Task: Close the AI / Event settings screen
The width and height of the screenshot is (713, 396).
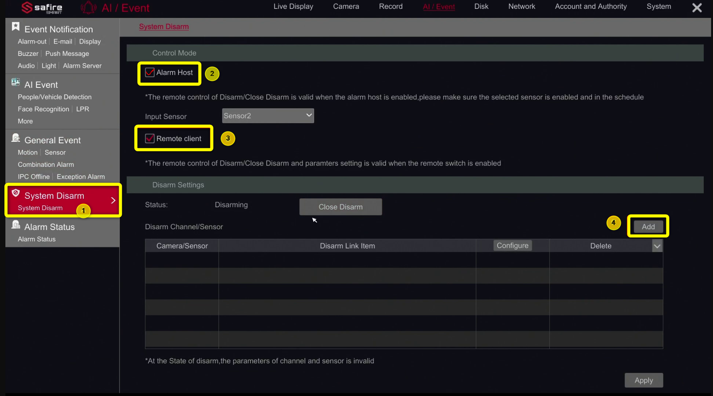Action: (697, 8)
